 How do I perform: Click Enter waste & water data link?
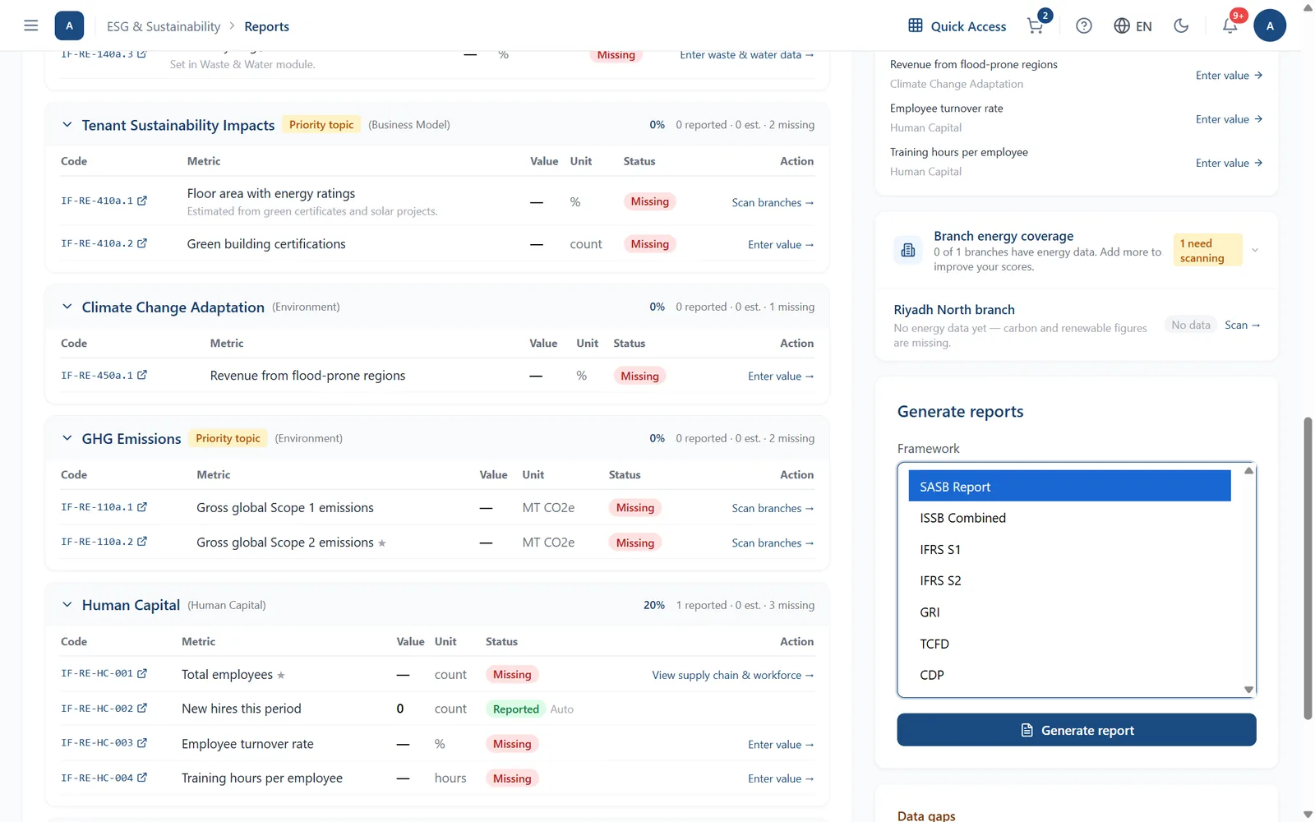click(746, 55)
